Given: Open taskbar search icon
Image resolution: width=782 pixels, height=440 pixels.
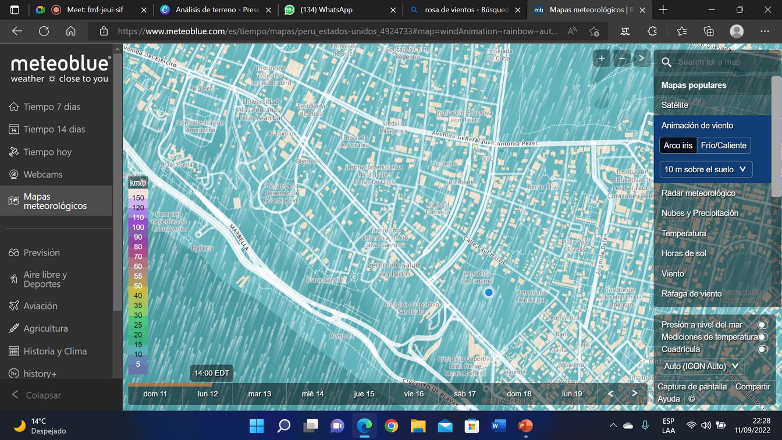Looking at the screenshot, I should [x=283, y=425].
